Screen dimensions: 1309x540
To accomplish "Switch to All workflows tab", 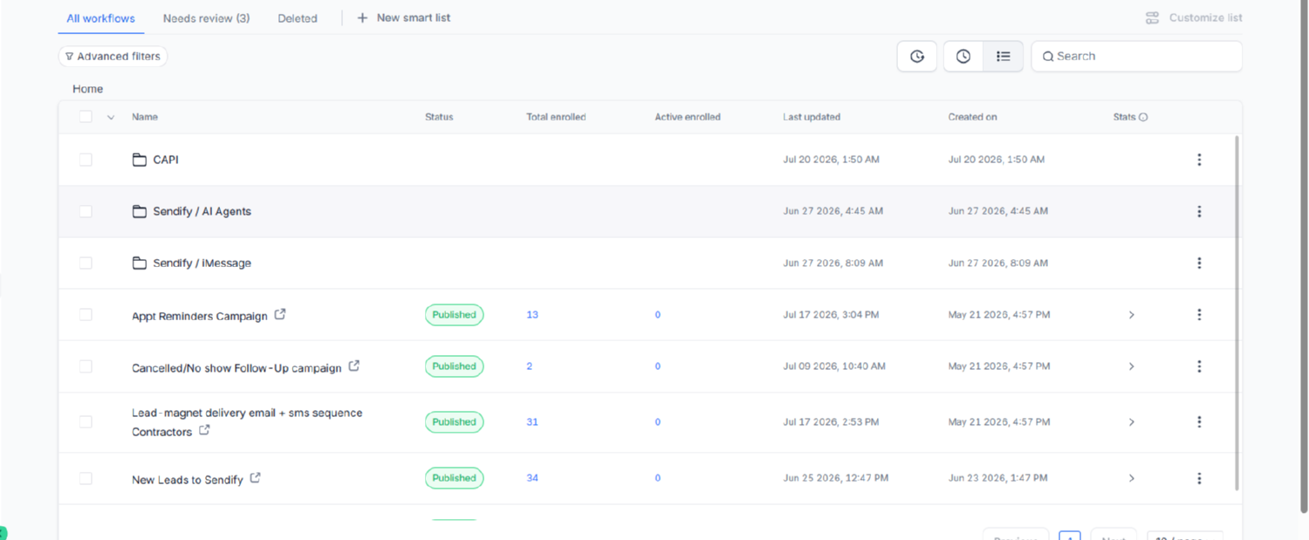I will 100,17.
